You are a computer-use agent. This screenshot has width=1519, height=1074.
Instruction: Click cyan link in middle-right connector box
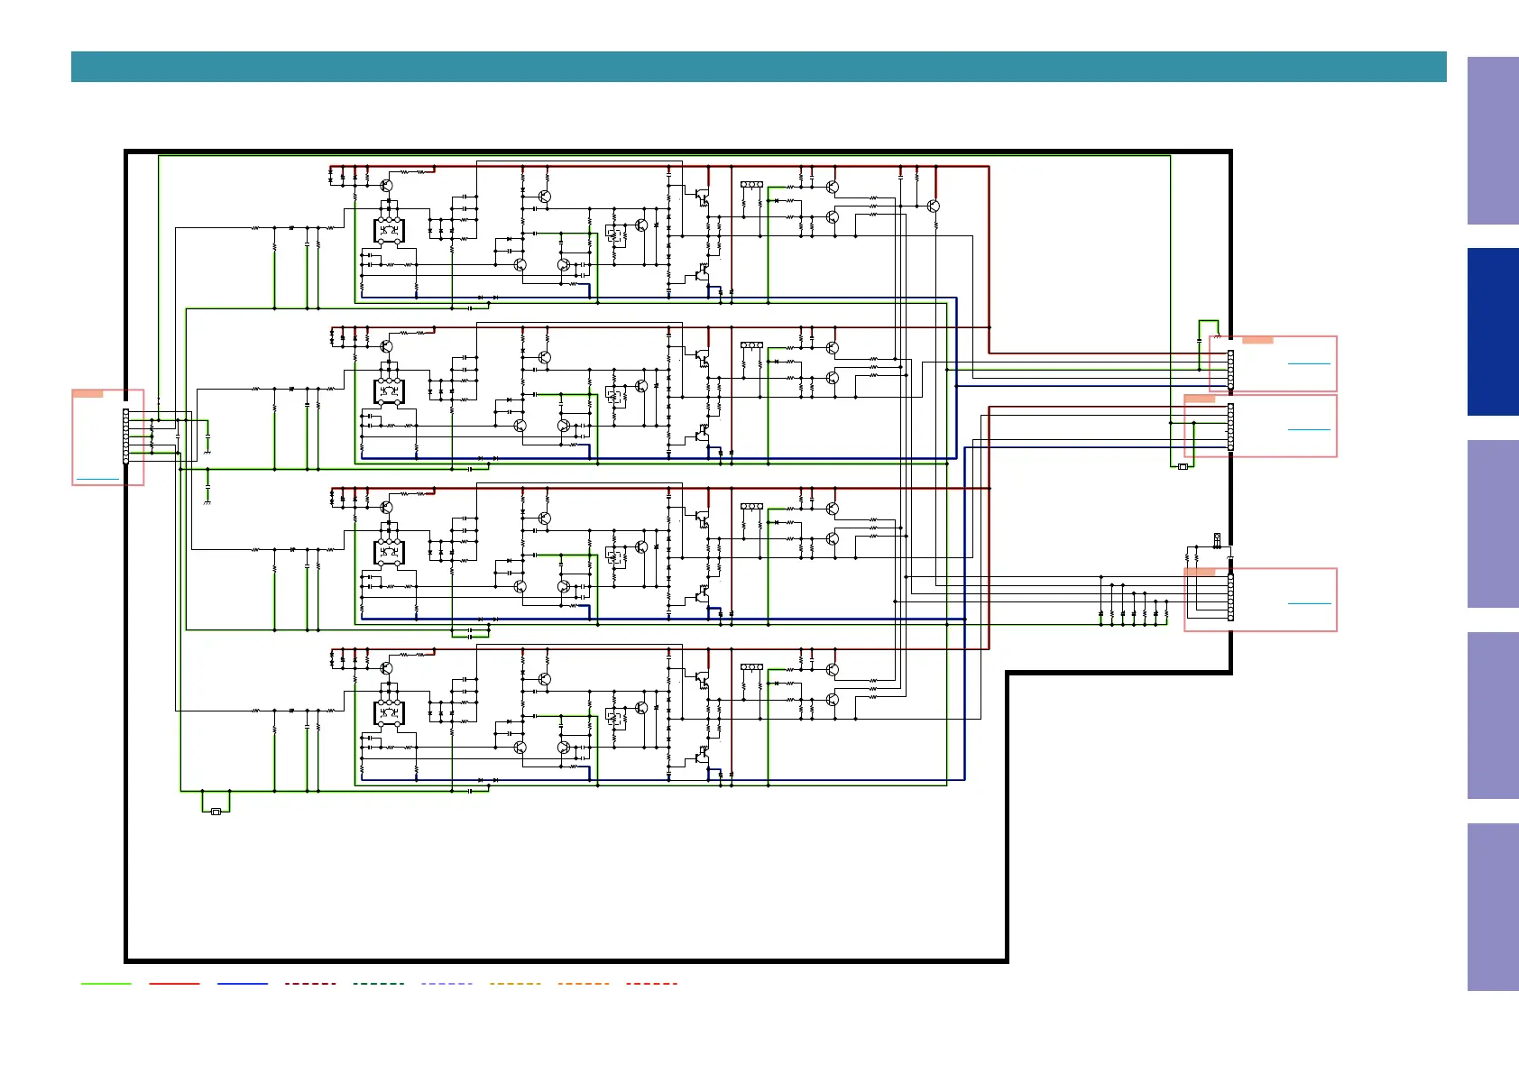pos(1309,429)
